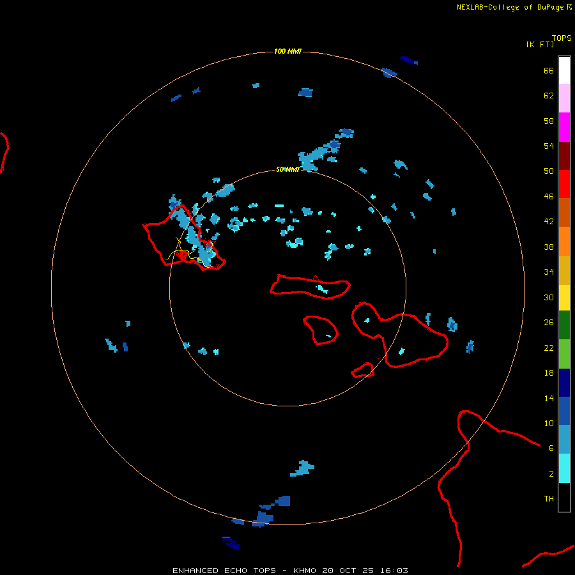Click the "50 NMI" range ring label
Image resolution: width=575 pixels, height=575 pixels.
point(287,169)
